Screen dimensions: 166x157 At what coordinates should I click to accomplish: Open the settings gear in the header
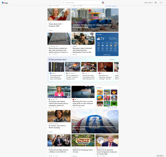point(155,3)
